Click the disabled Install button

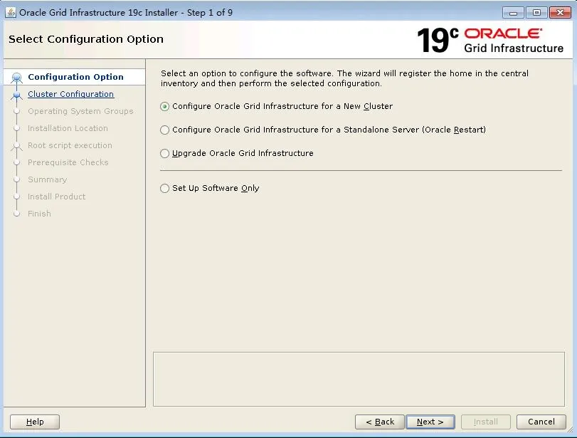click(x=486, y=422)
